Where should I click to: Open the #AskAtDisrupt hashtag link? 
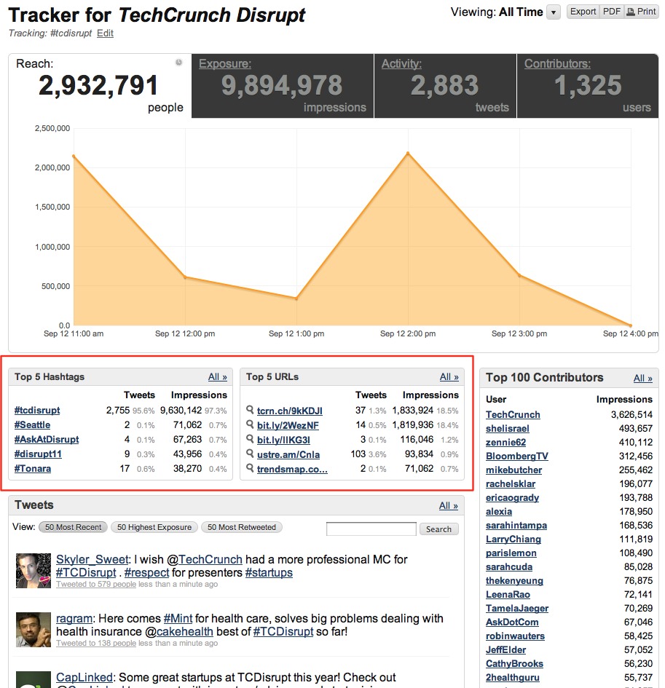pos(47,439)
